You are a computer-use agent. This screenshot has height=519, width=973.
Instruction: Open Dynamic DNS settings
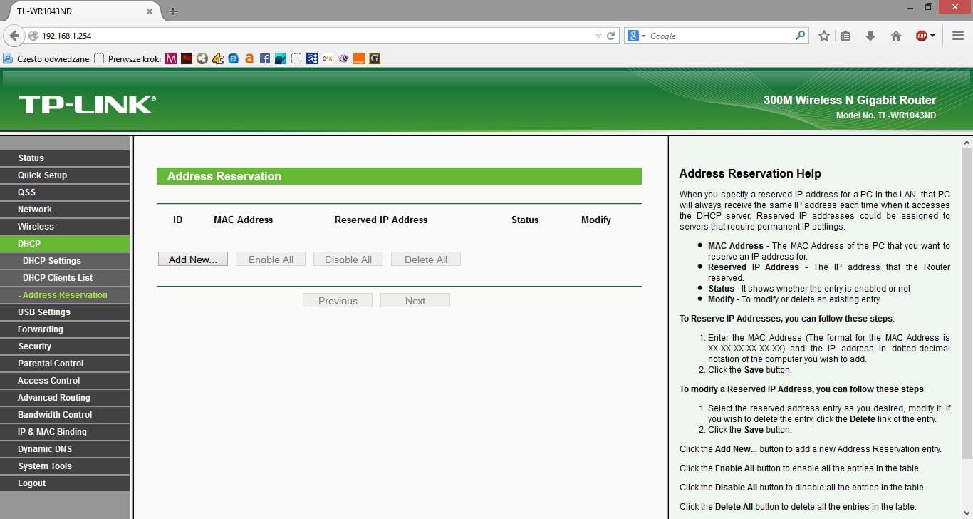tap(65, 449)
